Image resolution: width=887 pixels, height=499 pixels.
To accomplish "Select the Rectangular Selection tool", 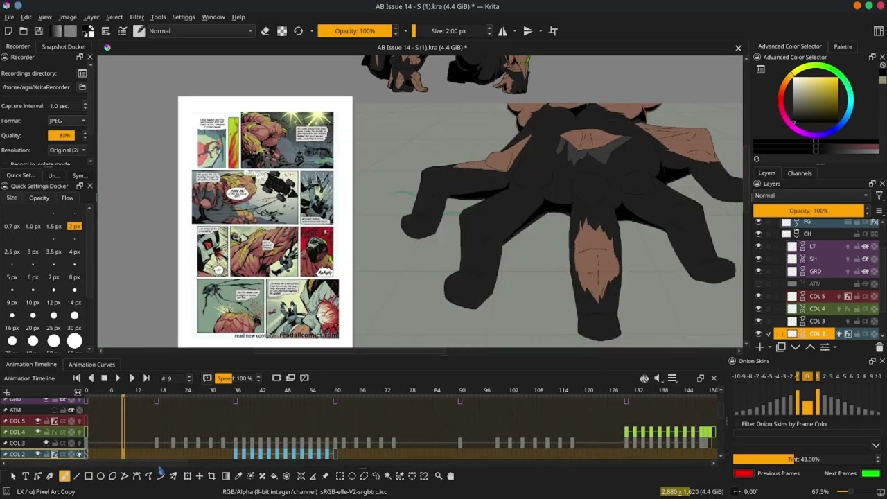I will click(x=340, y=476).
